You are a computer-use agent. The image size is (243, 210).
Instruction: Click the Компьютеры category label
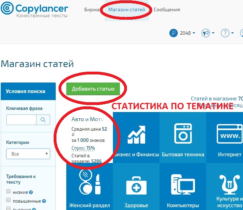(x=183, y=205)
